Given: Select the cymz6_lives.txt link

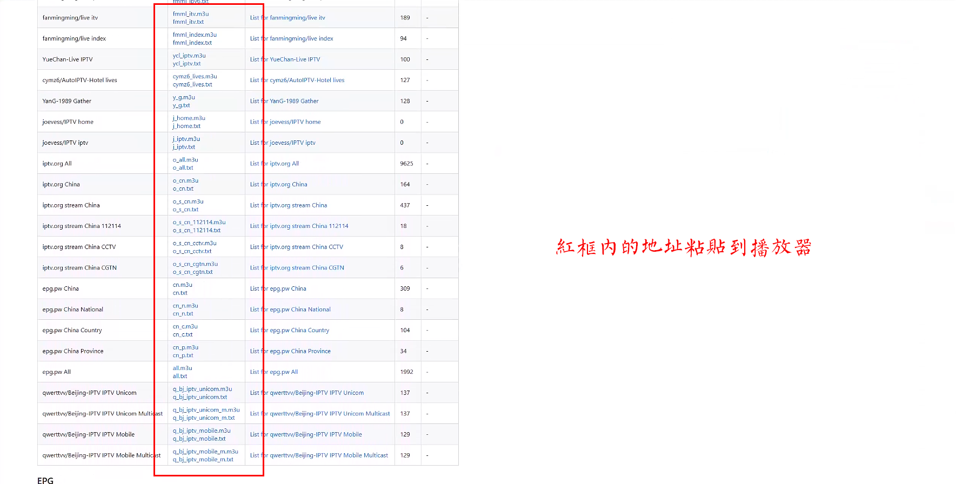Looking at the screenshot, I should coord(192,84).
